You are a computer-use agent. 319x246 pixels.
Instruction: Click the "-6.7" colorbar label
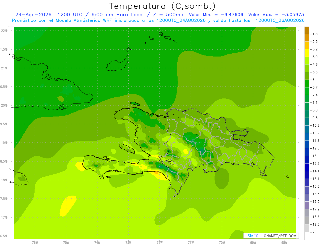314,87
